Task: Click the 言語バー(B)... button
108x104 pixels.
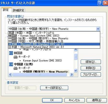Action: tap(22, 88)
